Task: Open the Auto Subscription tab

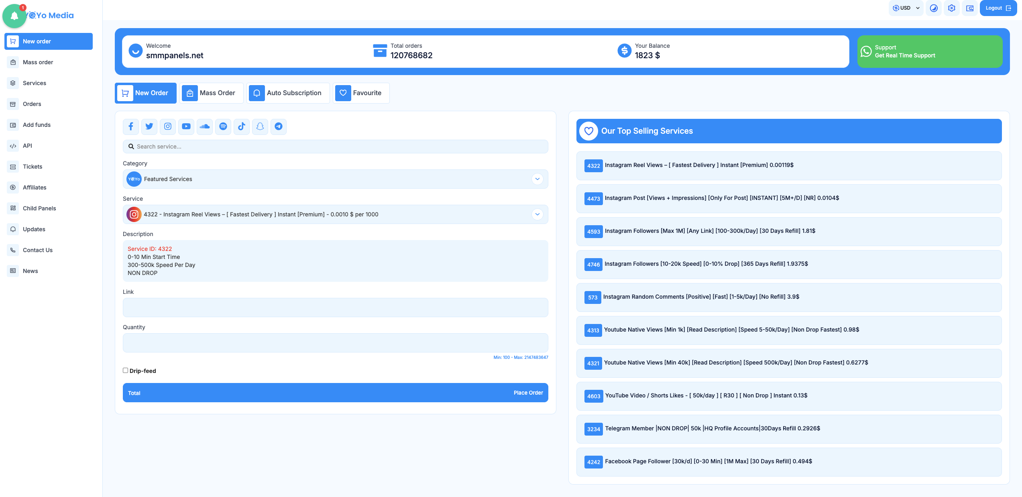Action: point(288,93)
